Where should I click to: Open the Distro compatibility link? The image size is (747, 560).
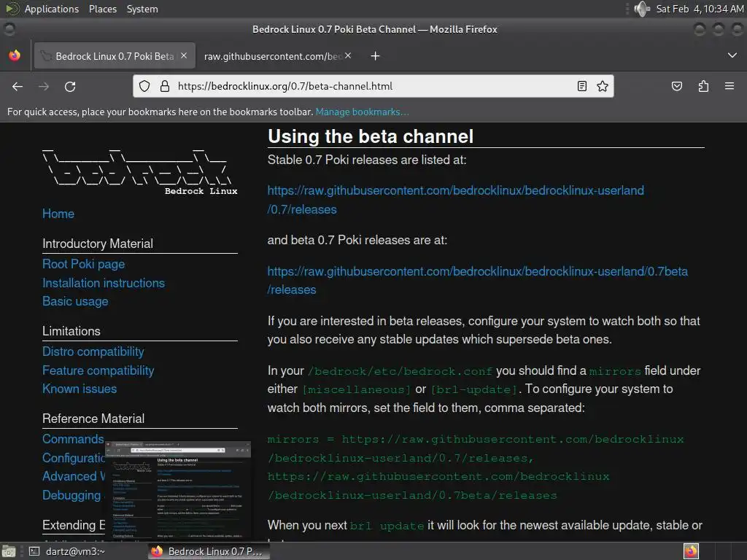click(x=93, y=351)
